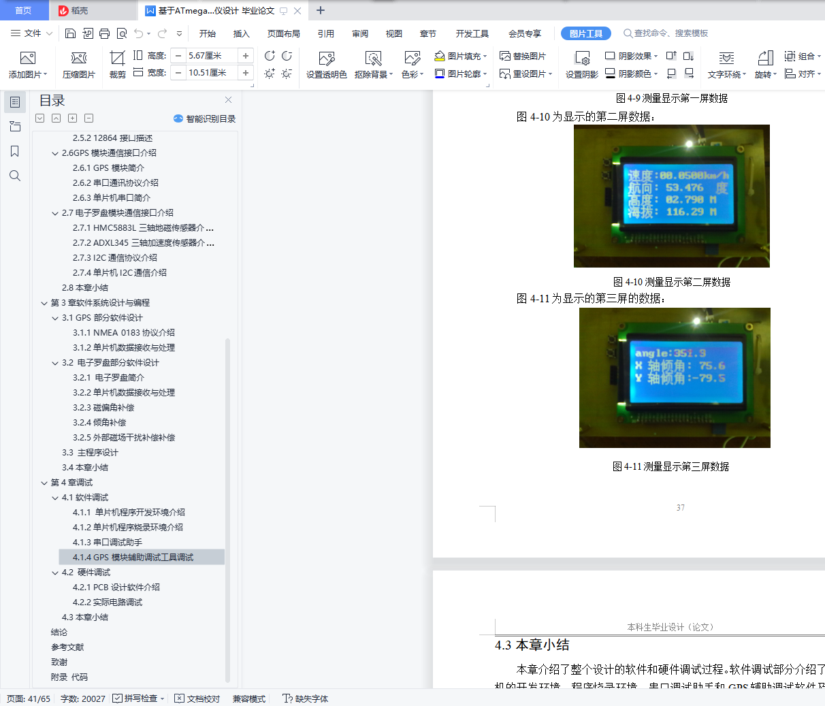This screenshot has height=706, width=825.
Task: Open print preview from quick toolbar
Action: 121,33
